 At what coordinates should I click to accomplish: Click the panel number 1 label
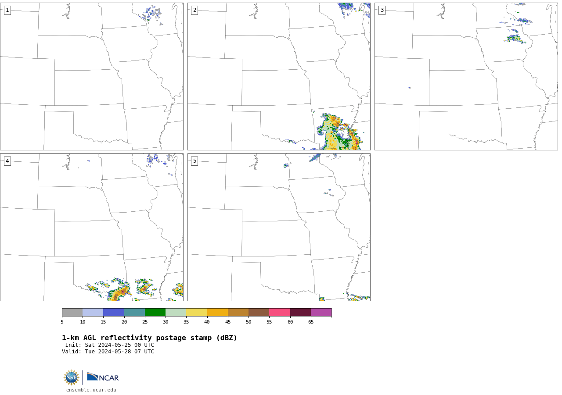coord(7,10)
